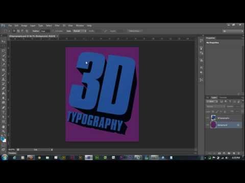Select the Lasso tool
The image size is (245, 183).
3,51
